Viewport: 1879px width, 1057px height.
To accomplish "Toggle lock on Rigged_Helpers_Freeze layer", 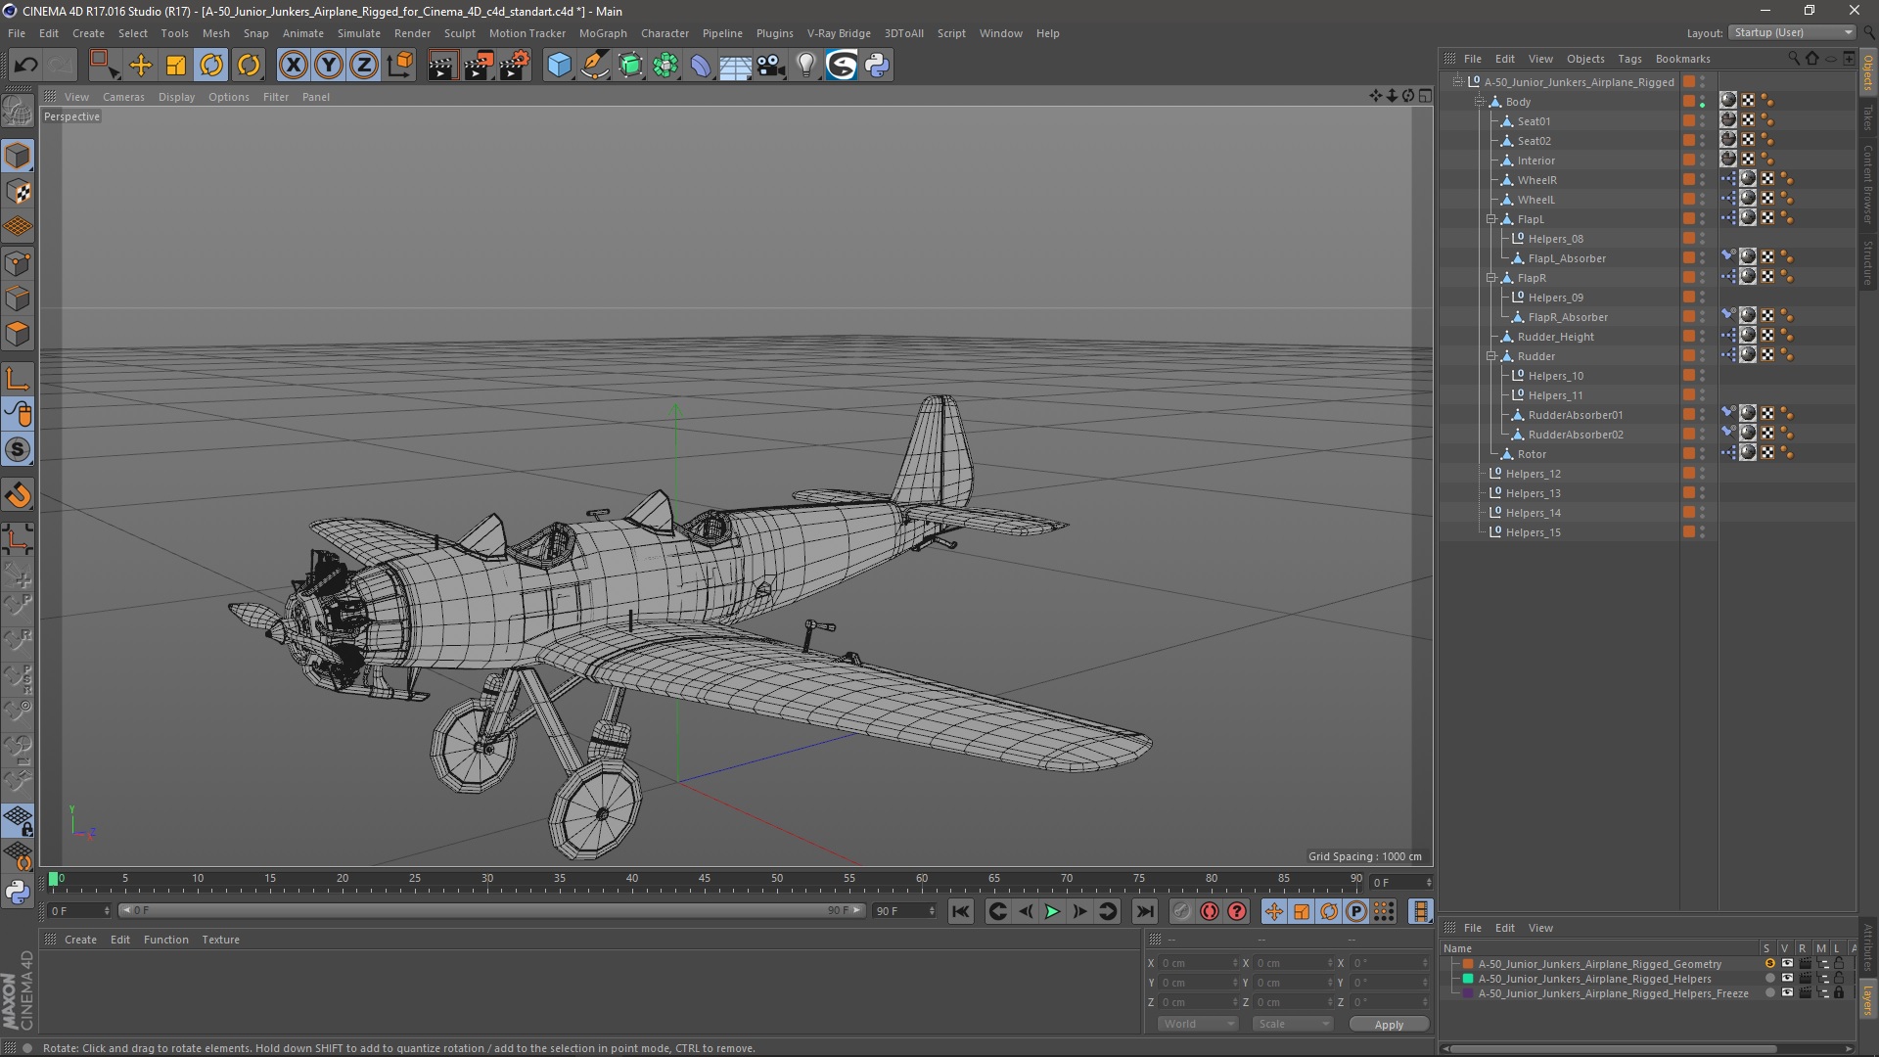I will 1839,993.
